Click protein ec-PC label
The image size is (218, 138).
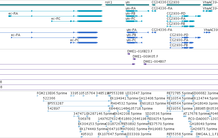point(75,40)
